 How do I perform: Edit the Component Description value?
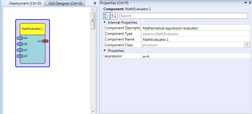coord(196,28)
